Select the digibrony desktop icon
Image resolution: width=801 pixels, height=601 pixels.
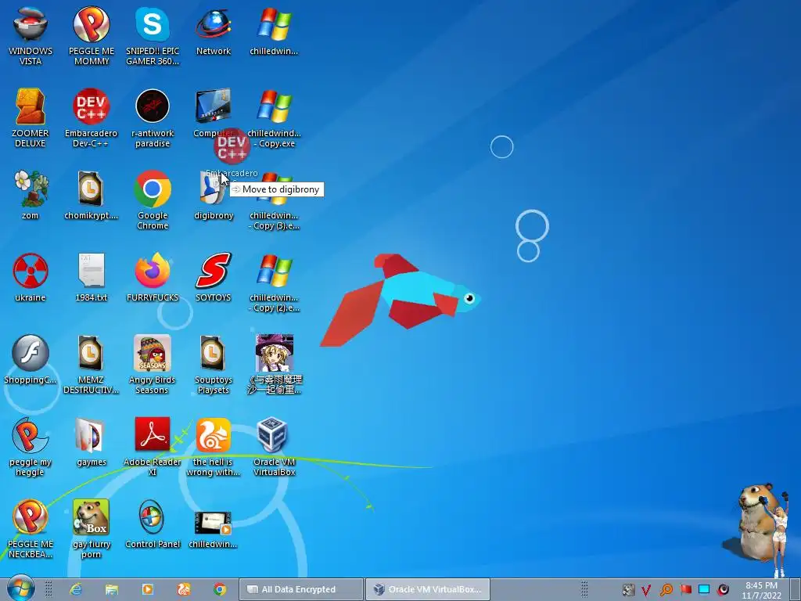point(214,195)
